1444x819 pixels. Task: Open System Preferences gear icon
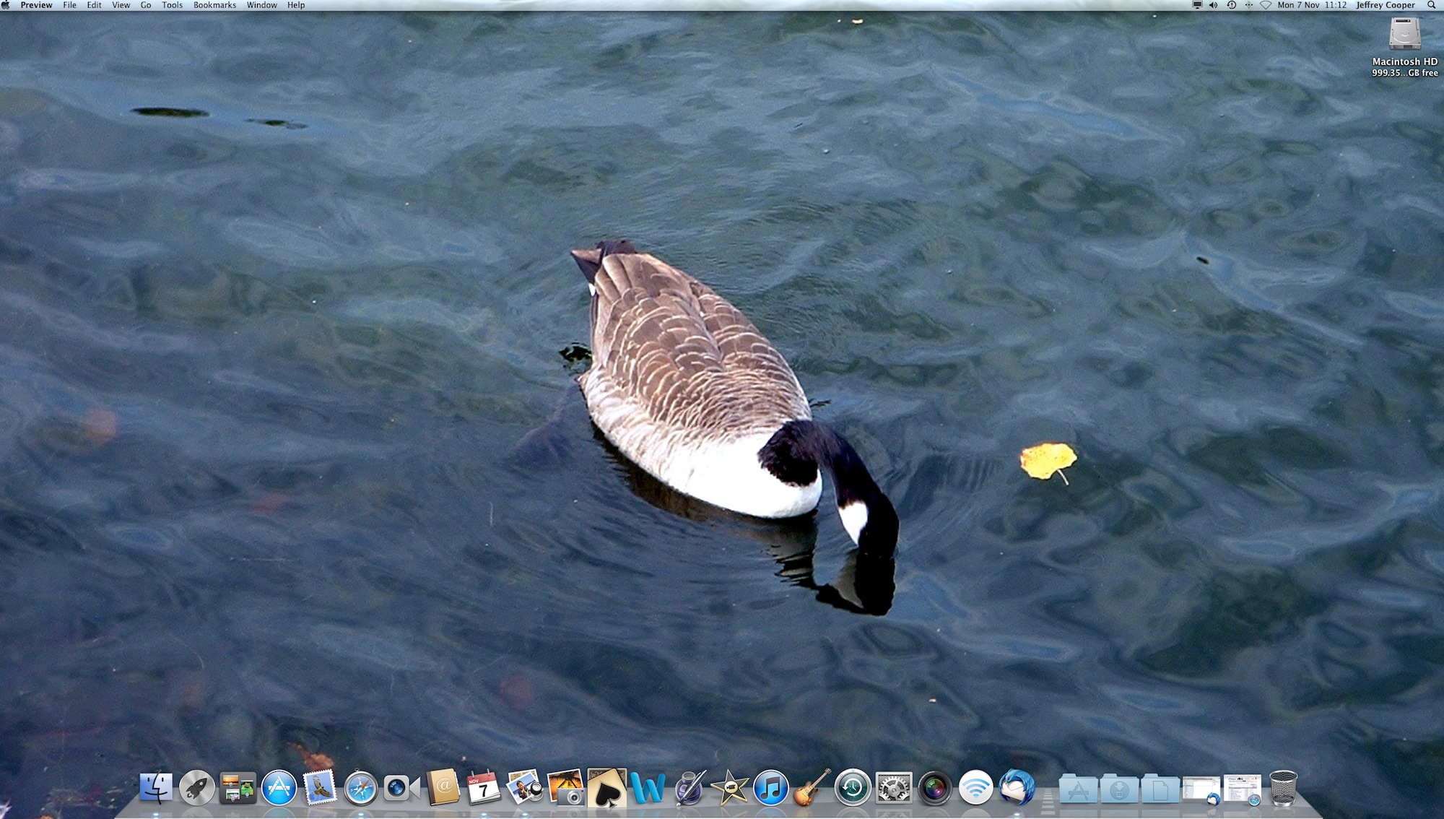click(x=893, y=788)
